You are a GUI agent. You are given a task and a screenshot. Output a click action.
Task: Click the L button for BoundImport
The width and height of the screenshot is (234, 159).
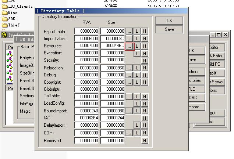(137, 111)
